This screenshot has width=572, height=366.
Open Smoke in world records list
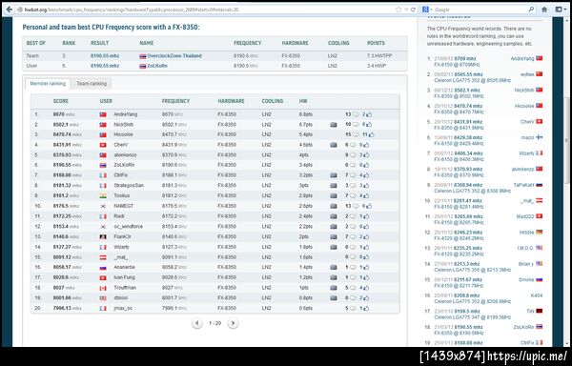pos(526,279)
